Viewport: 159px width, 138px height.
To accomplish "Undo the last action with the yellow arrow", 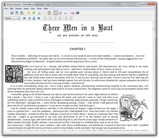I will point(29,13).
